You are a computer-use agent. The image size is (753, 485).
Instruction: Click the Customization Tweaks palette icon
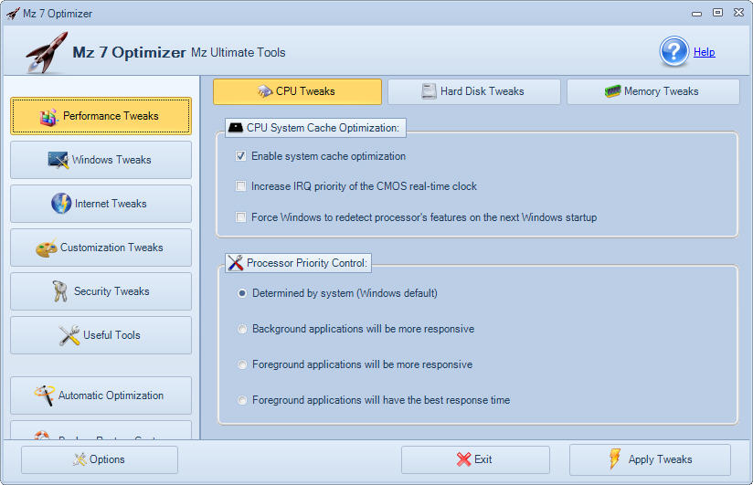point(47,248)
